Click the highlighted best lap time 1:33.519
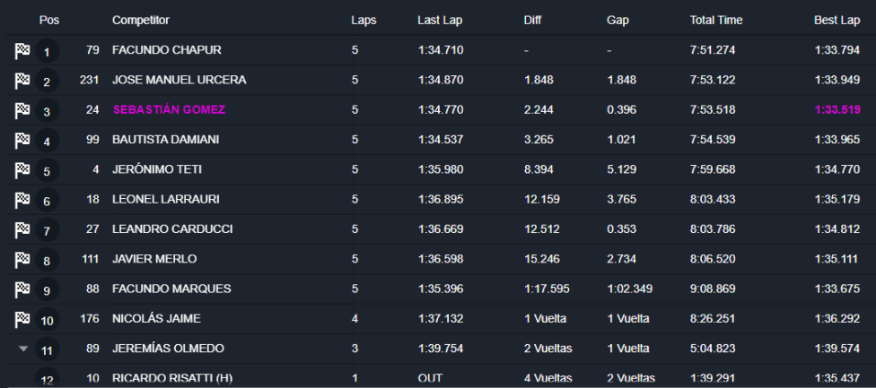Image resolution: width=876 pixels, height=388 pixels. 837,109
